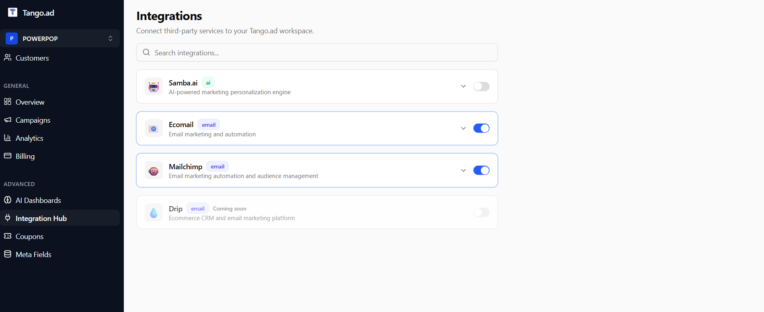Focus the Search integrations field
764x312 pixels.
point(317,53)
